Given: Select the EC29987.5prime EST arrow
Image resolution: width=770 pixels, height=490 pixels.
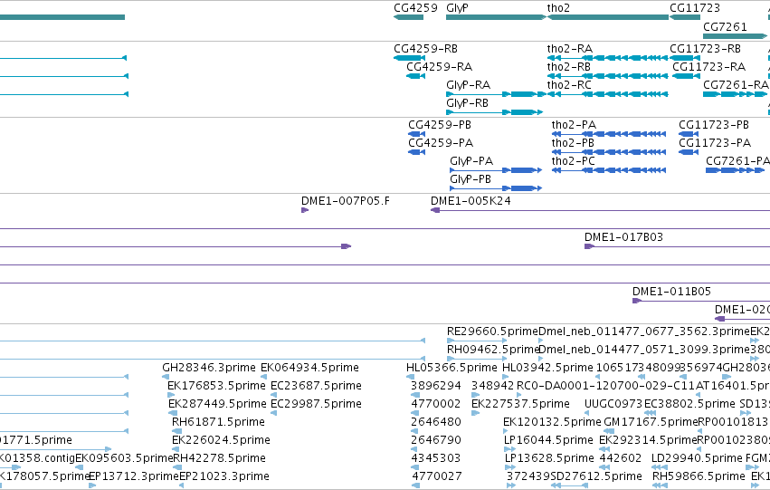Looking at the screenshot, I should [x=274, y=413].
